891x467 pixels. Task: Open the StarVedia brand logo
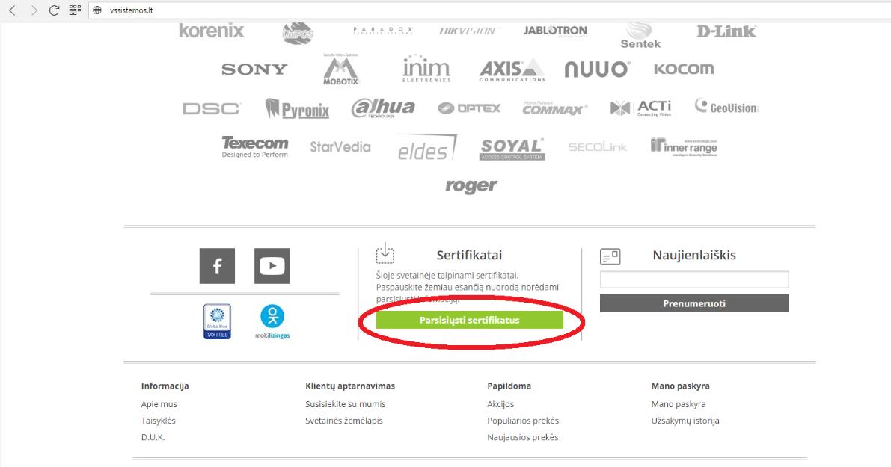click(x=340, y=147)
